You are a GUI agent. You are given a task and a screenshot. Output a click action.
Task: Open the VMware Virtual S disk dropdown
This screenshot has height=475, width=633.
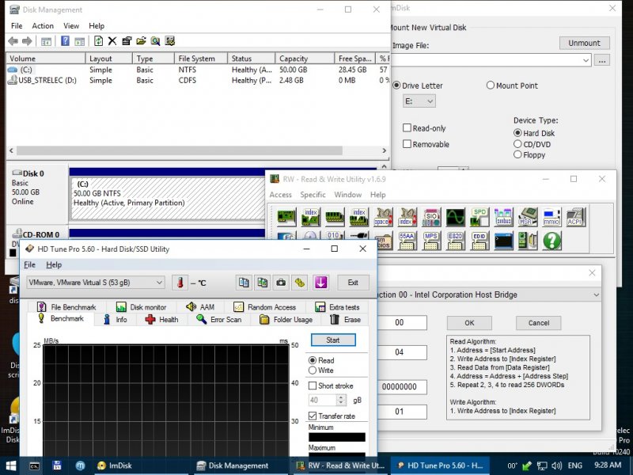(x=96, y=283)
